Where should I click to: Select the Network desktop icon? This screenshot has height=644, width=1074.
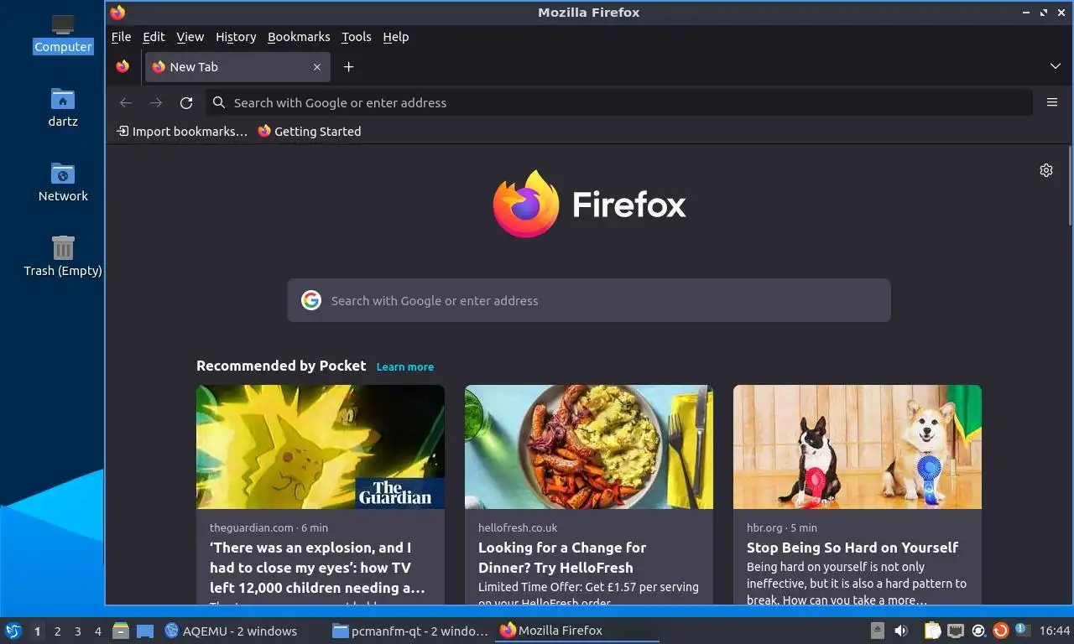coord(63,182)
